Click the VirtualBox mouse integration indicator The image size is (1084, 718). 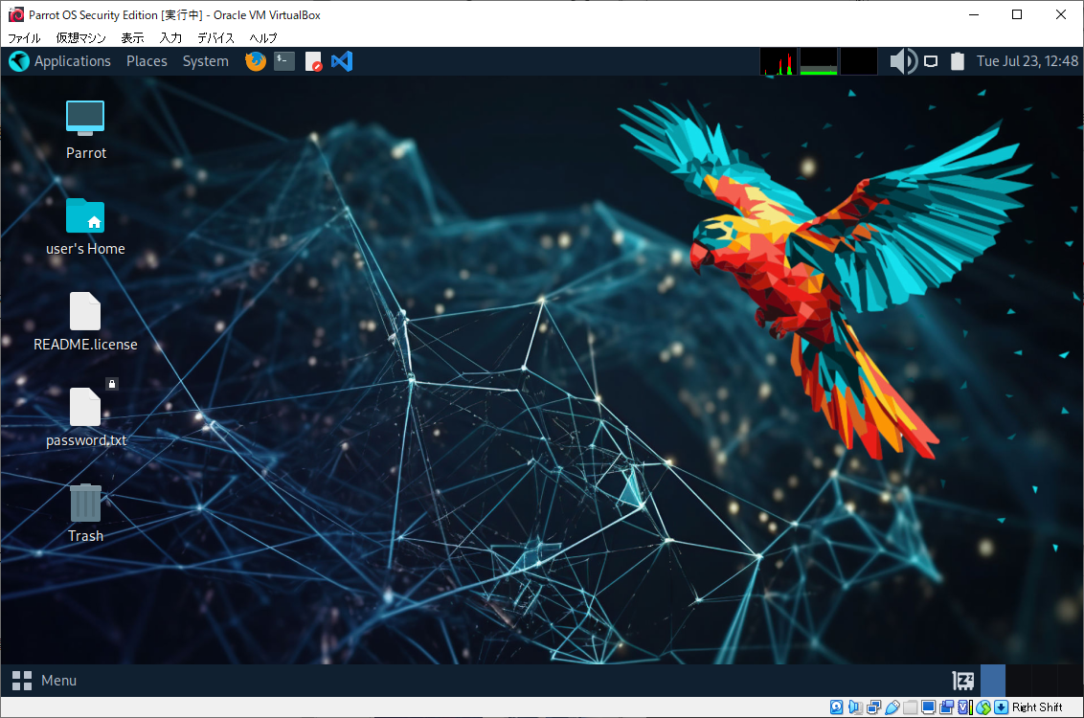pyautogui.click(x=983, y=707)
